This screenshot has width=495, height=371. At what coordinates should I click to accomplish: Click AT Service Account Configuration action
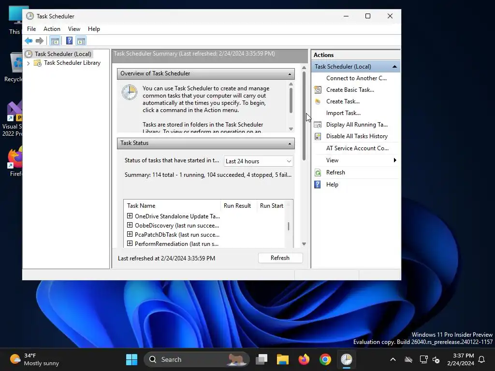coord(357,148)
